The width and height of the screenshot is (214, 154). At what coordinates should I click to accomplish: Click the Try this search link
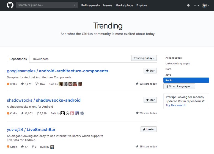pyautogui.click(x=176, y=105)
